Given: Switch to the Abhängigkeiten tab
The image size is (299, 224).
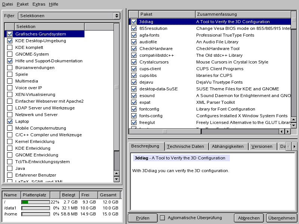Looking at the screenshot, I should [228, 146].
